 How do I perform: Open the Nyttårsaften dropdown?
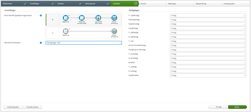pyautogui.click(x=208, y=76)
